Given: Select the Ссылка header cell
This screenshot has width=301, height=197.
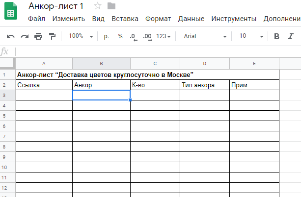Looking at the screenshot, I should 44,85.
